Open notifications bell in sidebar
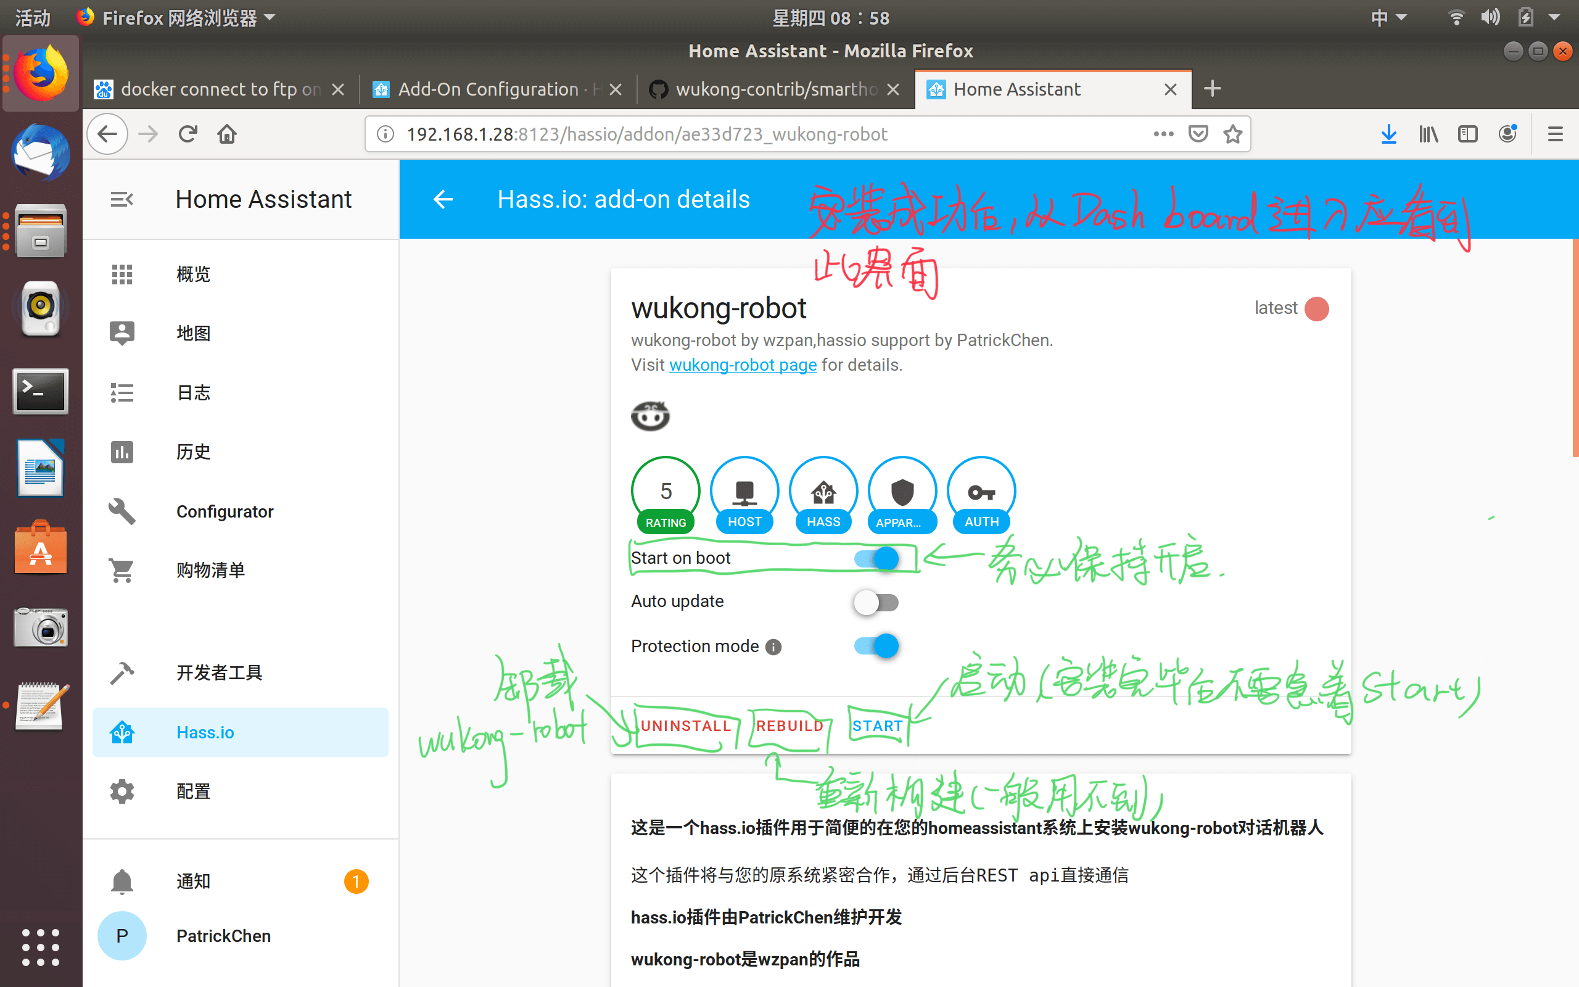Screen dimensions: 1579x987 [x=122, y=882]
